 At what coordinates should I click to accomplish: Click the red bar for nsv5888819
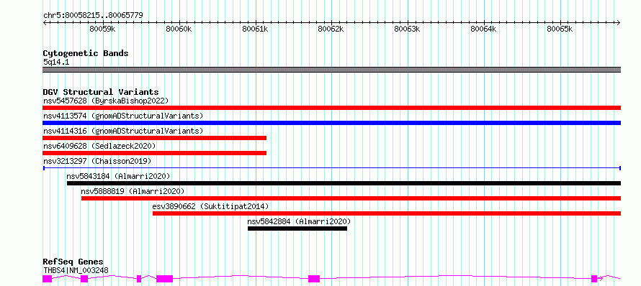(351, 198)
